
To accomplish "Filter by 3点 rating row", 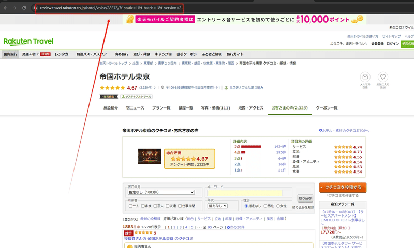I will 260,159.
